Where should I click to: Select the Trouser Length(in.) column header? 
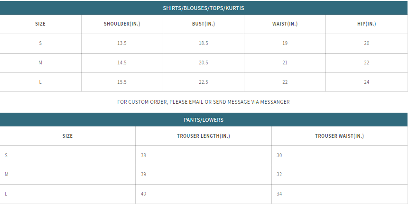point(203,136)
